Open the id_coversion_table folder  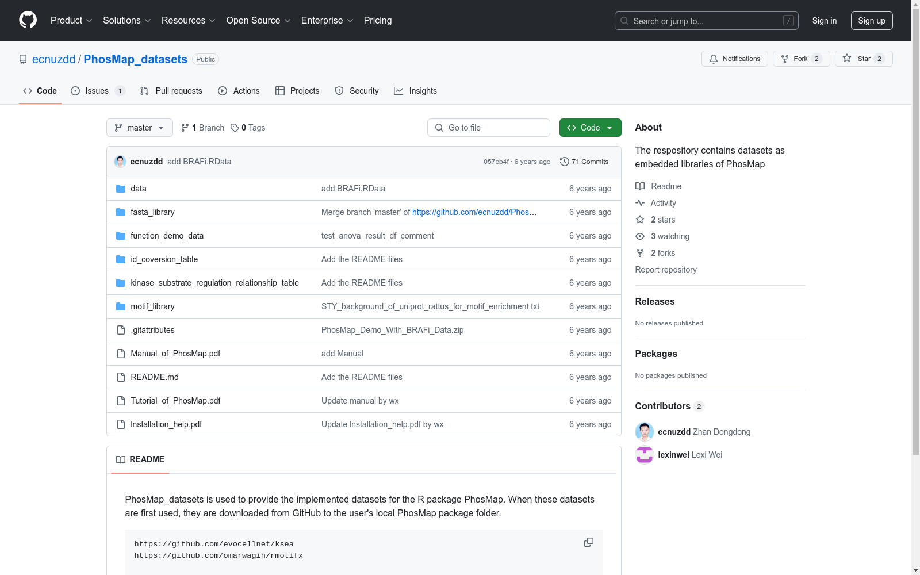(164, 259)
